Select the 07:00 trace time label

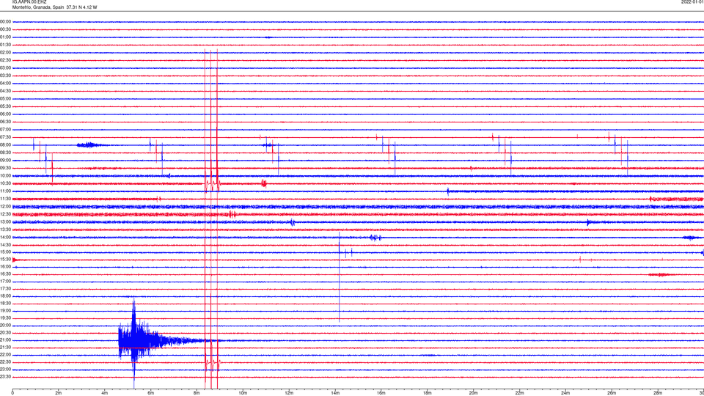click(6, 129)
